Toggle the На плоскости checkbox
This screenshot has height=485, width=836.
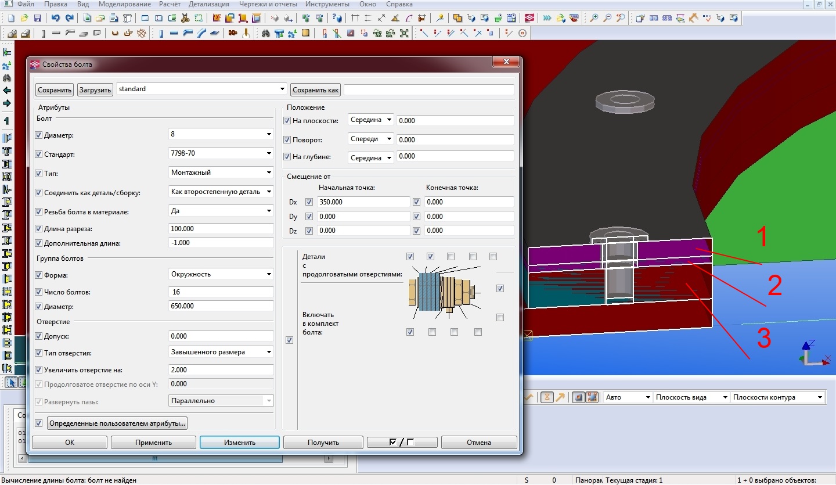point(287,121)
